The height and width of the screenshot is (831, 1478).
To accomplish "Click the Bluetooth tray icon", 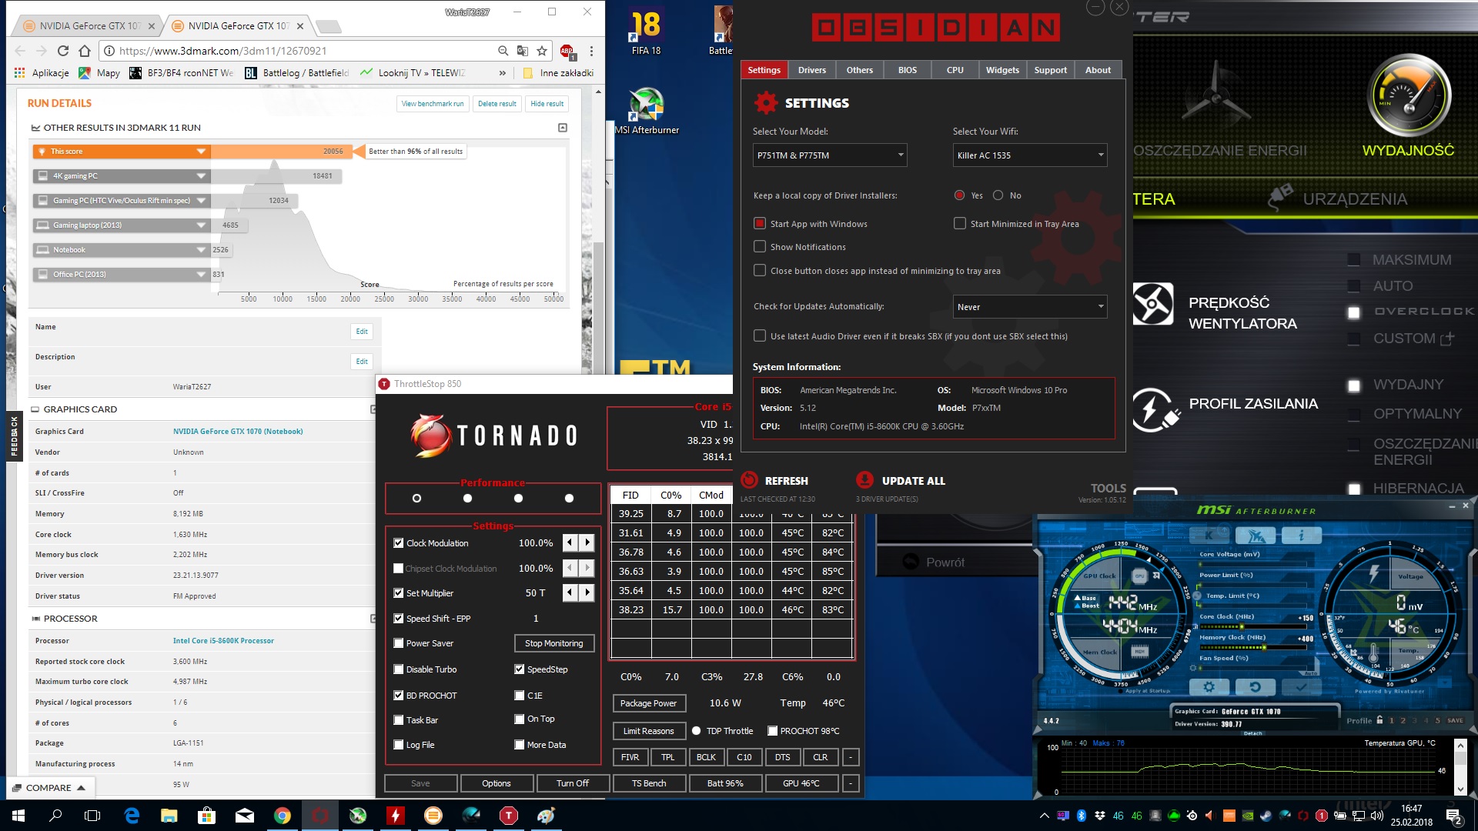I will 1081,816.
